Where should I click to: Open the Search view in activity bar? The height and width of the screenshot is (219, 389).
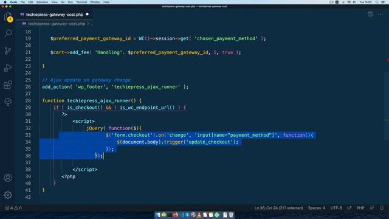pyautogui.click(x=8, y=33)
